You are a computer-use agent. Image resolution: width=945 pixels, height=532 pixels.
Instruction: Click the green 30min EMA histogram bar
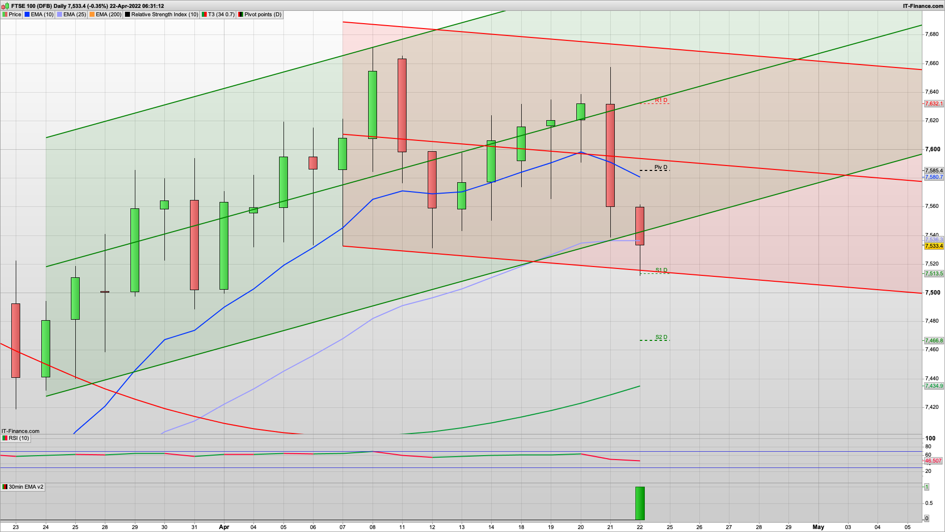click(x=640, y=503)
